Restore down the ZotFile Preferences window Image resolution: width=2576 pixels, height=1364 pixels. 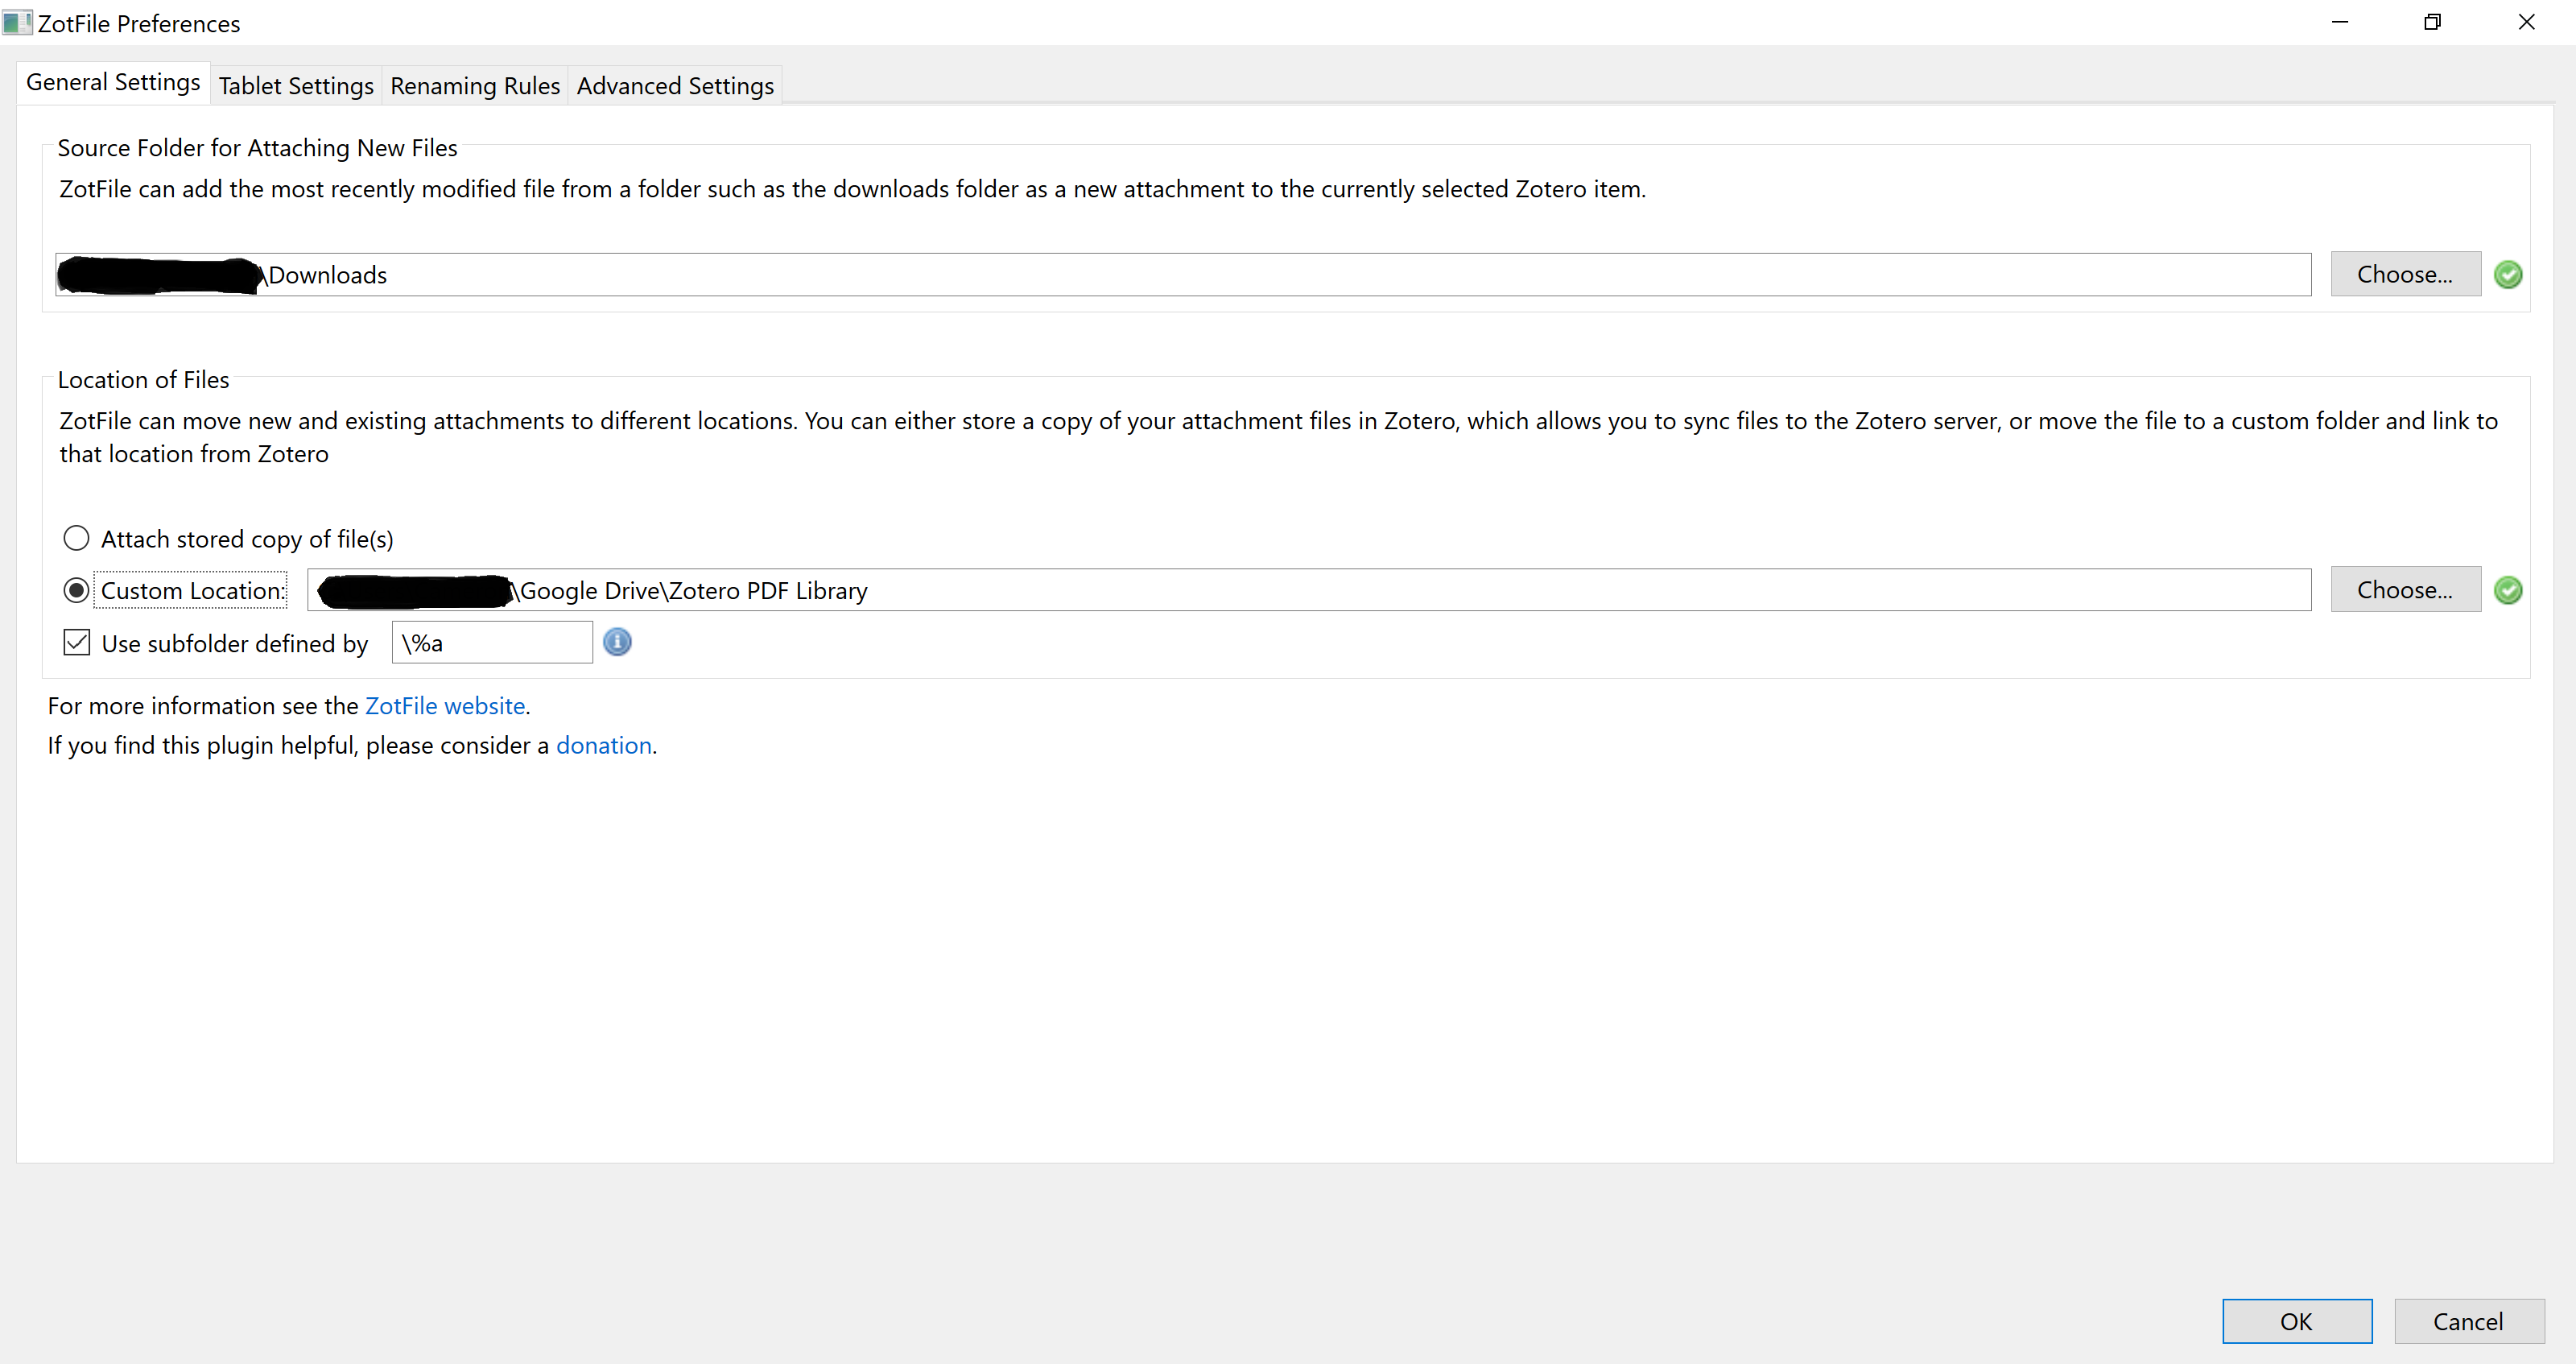pos(2433,22)
